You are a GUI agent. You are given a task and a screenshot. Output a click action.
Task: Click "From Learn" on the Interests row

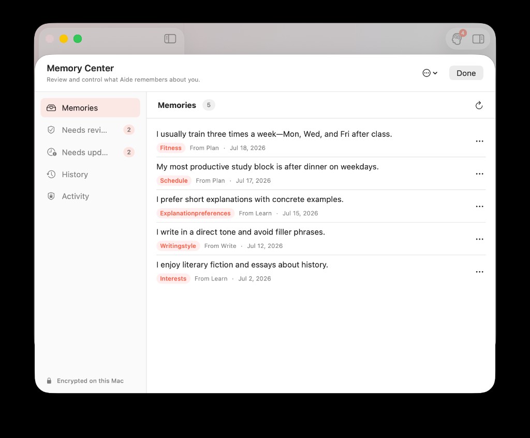[211, 279]
